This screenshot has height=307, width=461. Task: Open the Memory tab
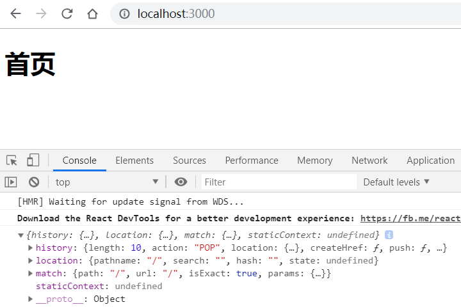coord(314,161)
